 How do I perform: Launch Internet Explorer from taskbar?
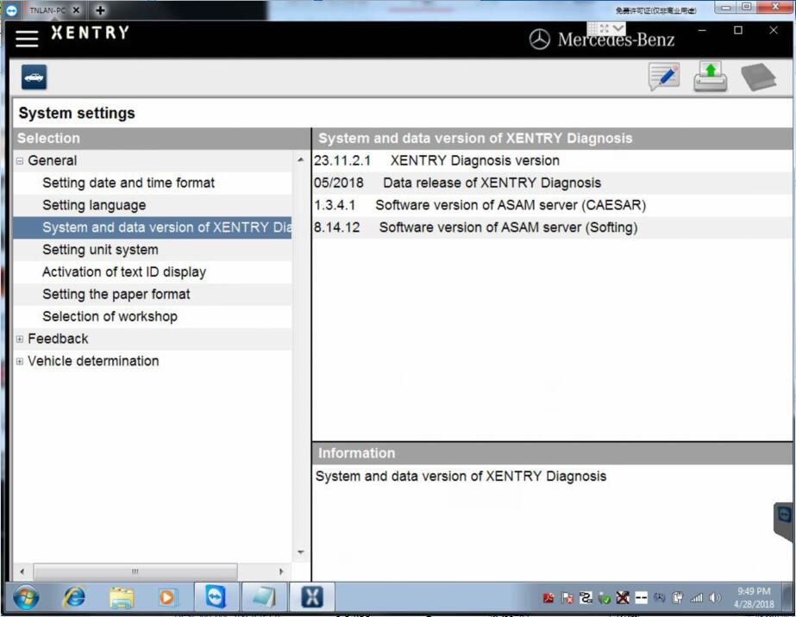(x=74, y=597)
